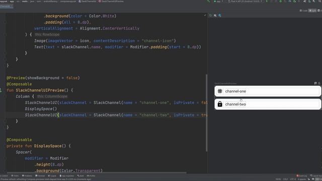Click "channel-two" string in the code
Image resolution: width=322 pixels, height=181 pixels.
pos(154,115)
